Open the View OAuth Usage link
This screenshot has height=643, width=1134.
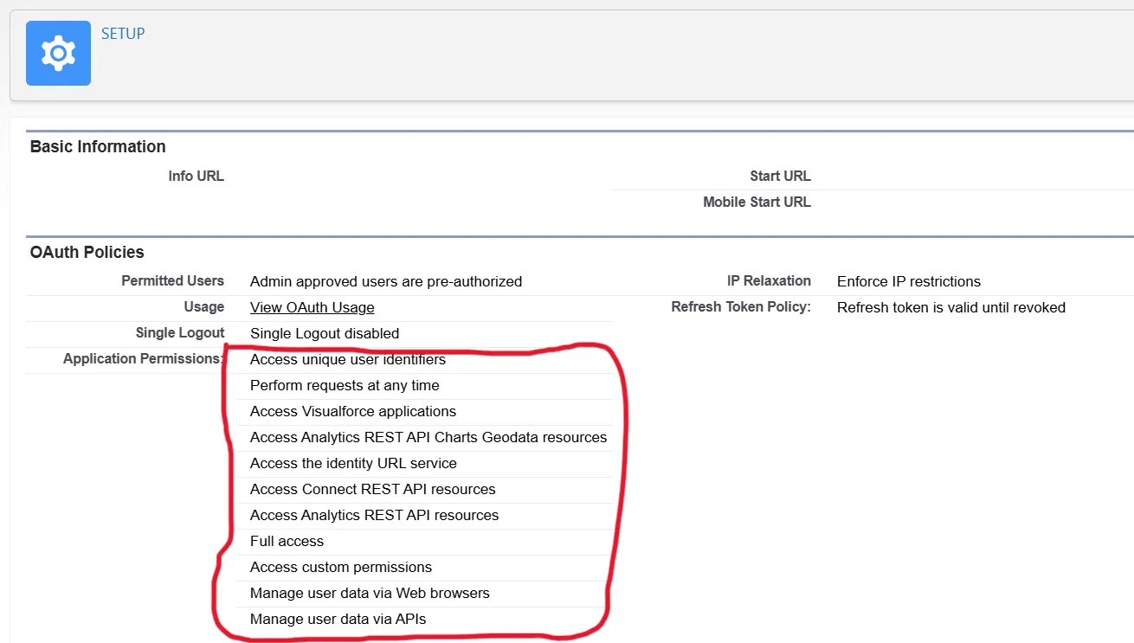312,307
